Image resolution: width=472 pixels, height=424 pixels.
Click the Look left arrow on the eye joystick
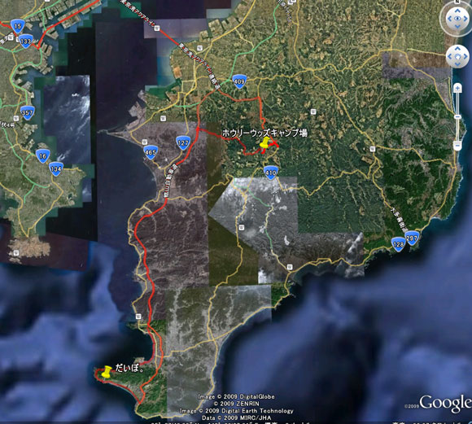point(450,19)
